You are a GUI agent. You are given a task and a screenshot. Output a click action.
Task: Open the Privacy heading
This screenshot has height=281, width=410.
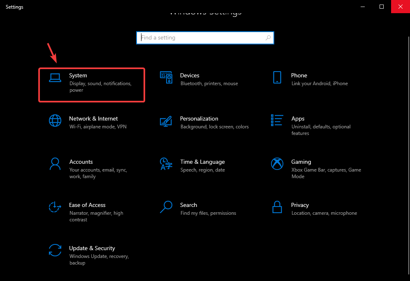coord(300,205)
